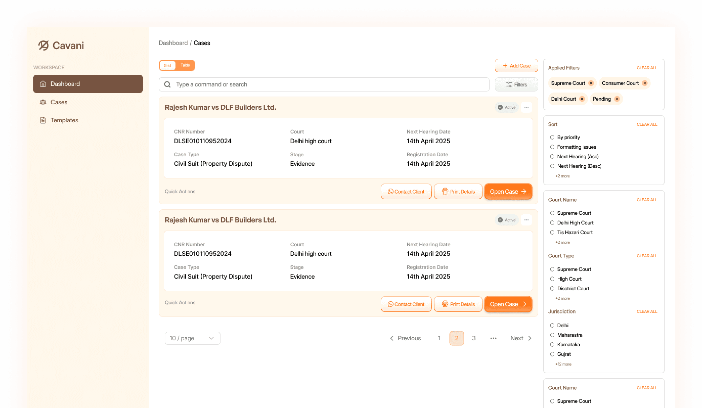Select the By priority sort option
This screenshot has height=408, width=702.
tap(552, 137)
